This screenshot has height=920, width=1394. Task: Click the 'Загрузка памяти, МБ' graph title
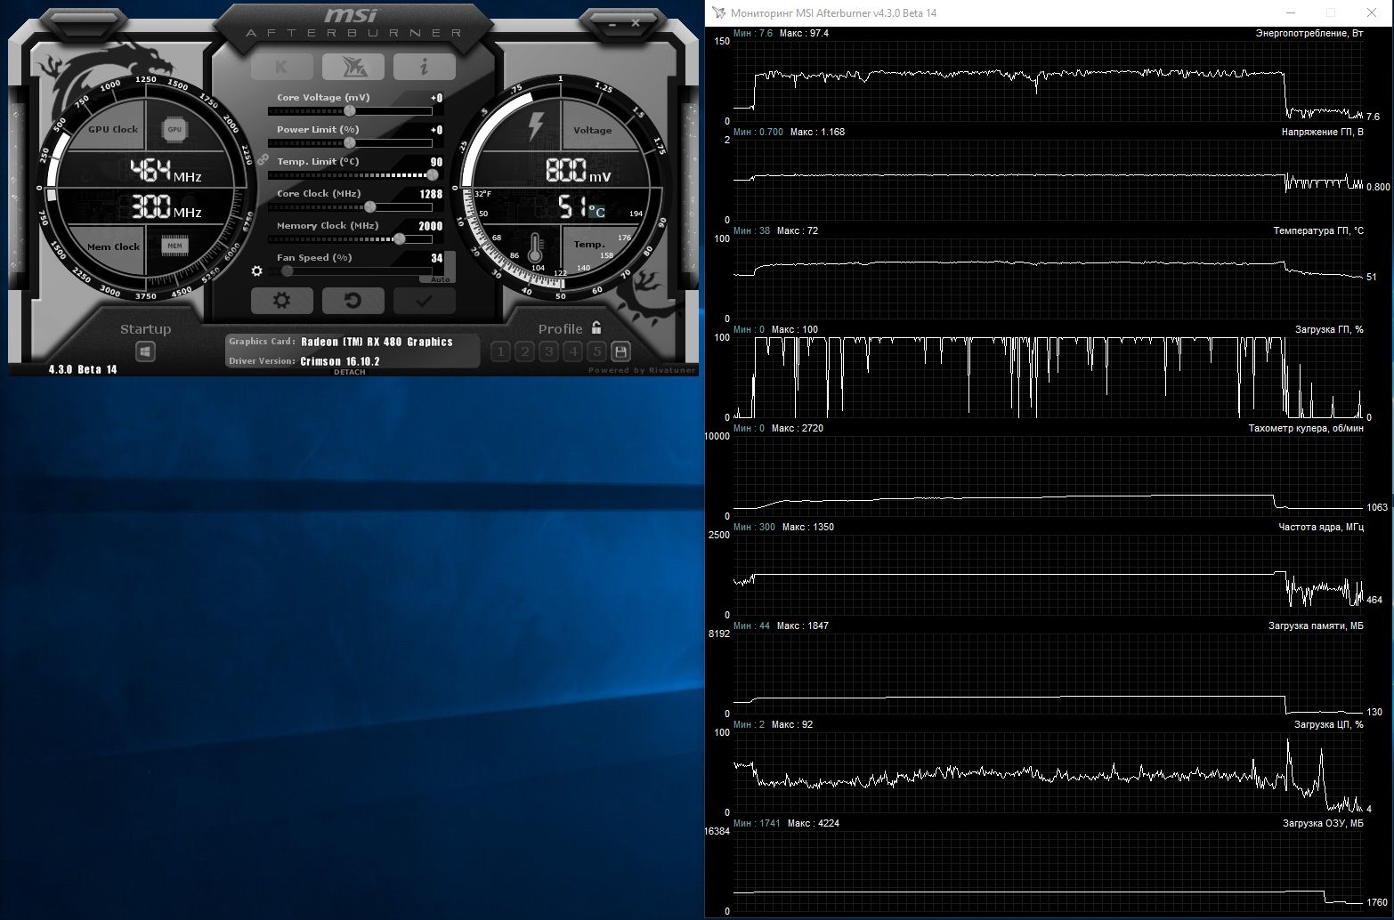coord(1316,625)
